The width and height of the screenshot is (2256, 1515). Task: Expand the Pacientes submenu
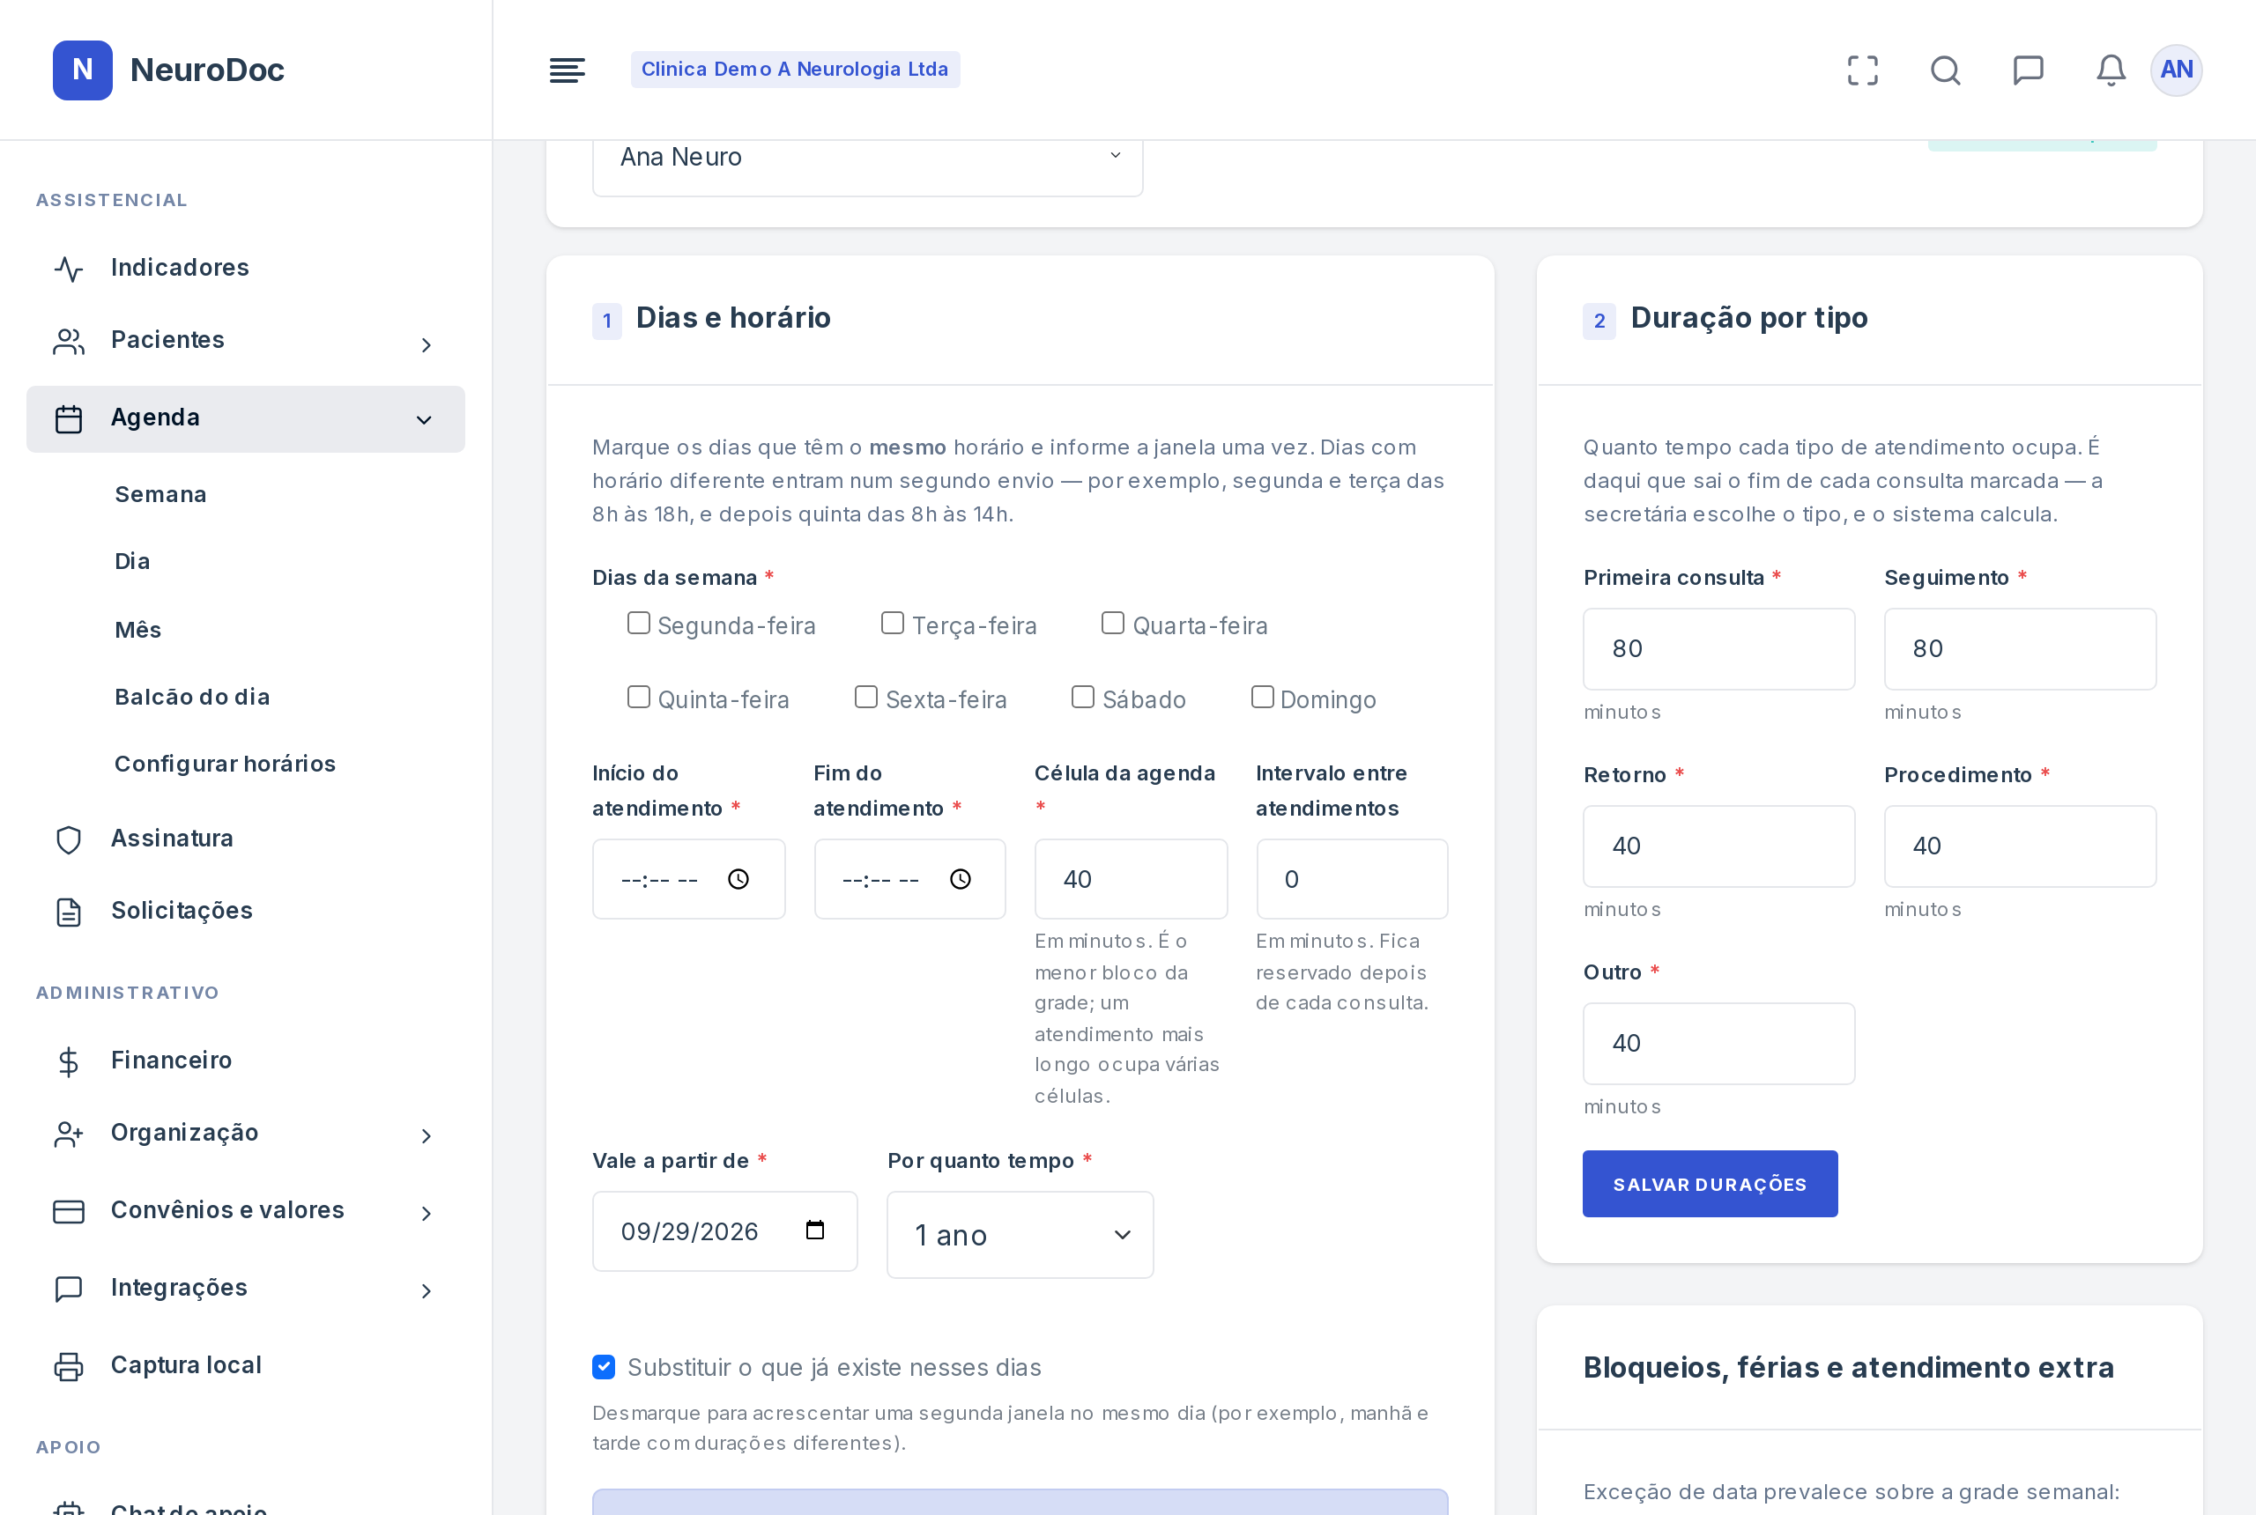427,345
